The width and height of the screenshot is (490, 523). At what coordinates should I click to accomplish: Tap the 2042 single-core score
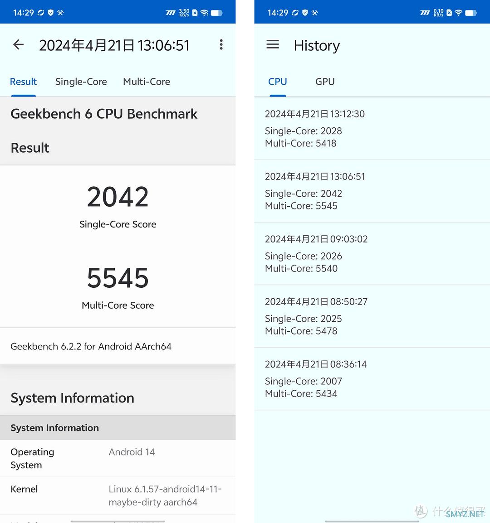pyautogui.click(x=118, y=197)
